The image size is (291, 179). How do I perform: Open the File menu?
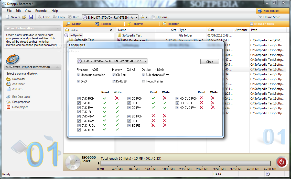pos(9,10)
